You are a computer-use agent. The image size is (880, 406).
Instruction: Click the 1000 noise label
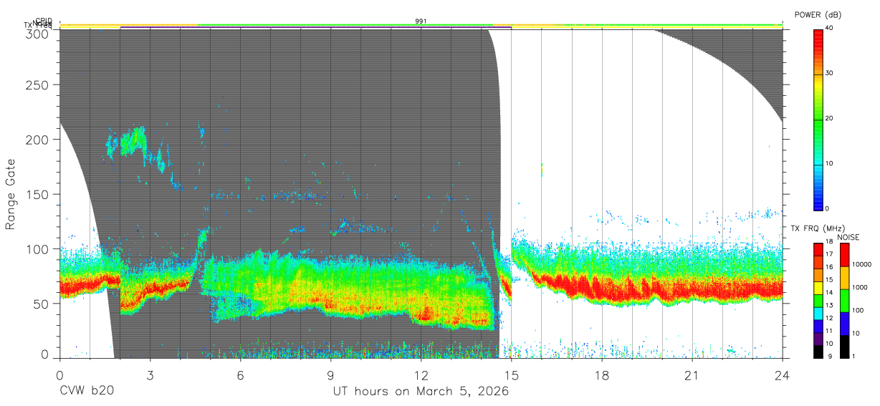[x=860, y=287]
